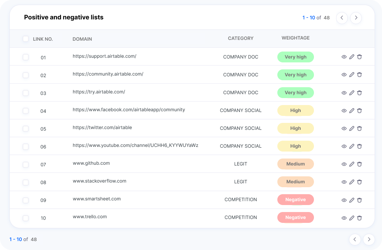
Task: Tick the select-all checkbox in header
Action: (26, 39)
